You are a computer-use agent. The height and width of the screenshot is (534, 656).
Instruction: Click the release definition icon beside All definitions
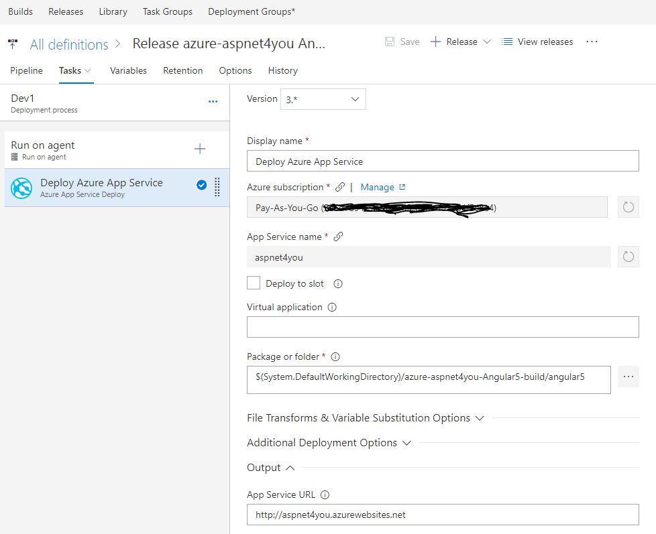click(13, 44)
